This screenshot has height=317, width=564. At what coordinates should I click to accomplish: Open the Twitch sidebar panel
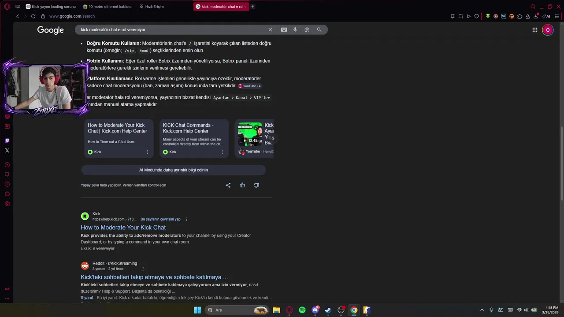coord(7,141)
